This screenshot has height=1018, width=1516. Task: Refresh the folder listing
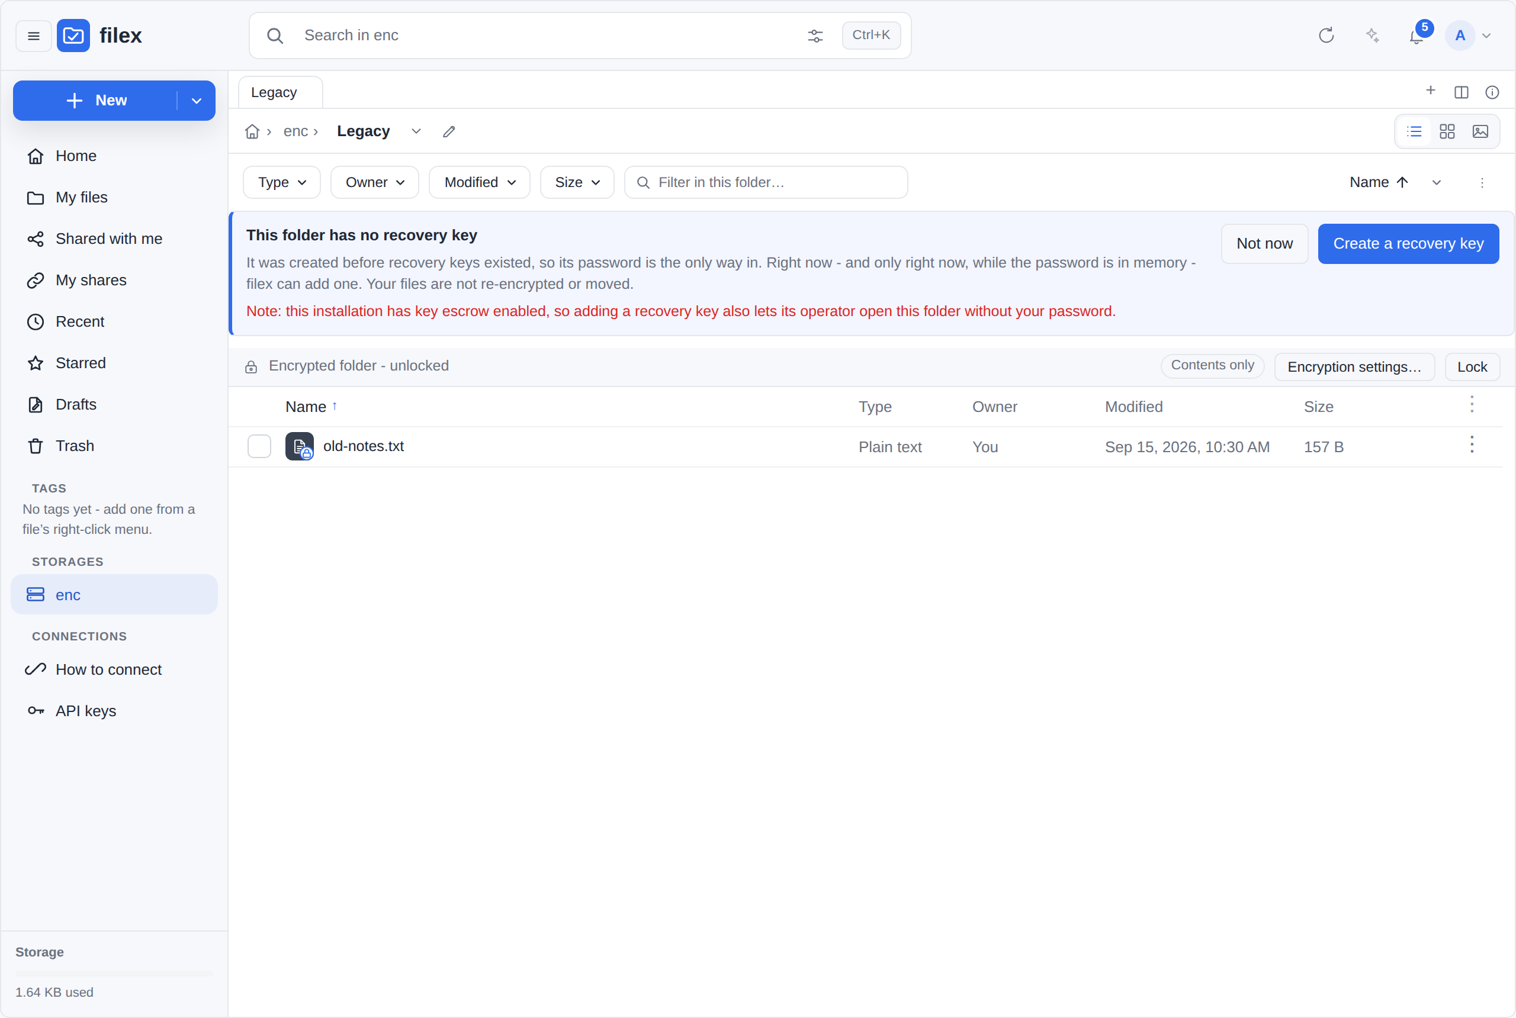click(1326, 36)
